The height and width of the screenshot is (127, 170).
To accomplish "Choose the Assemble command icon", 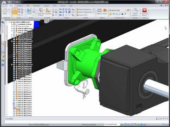I will 48,11.
